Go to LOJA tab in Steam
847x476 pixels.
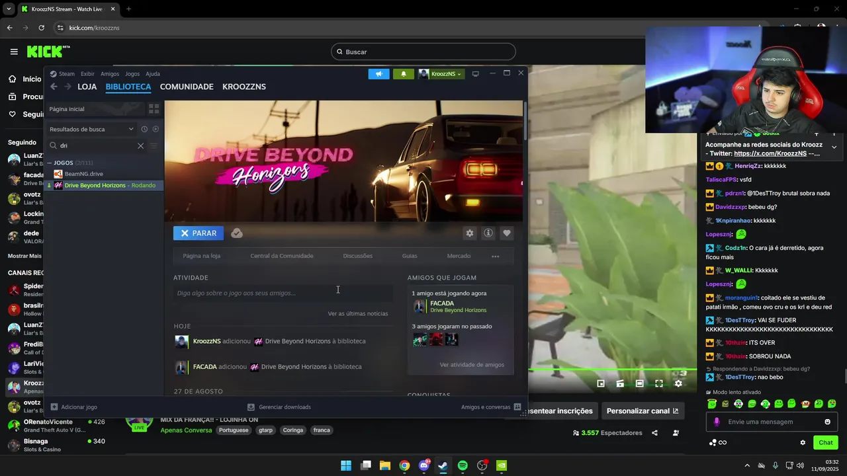click(87, 87)
